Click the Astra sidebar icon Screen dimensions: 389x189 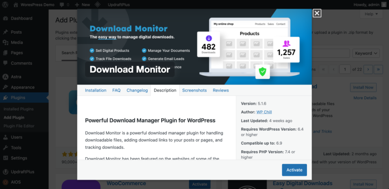click(6, 77)
